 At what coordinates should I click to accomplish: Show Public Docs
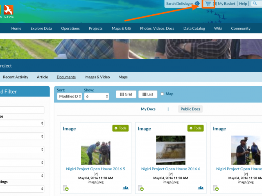[x=190, y=109]
